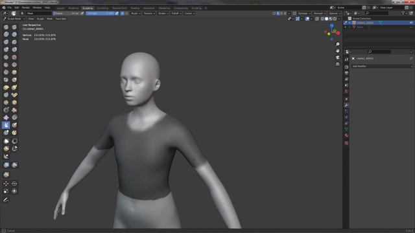Image resolution: width=415 pixels, height=233 pixels.
Task: Select the Mesh Filter tool
Action: 6,165
